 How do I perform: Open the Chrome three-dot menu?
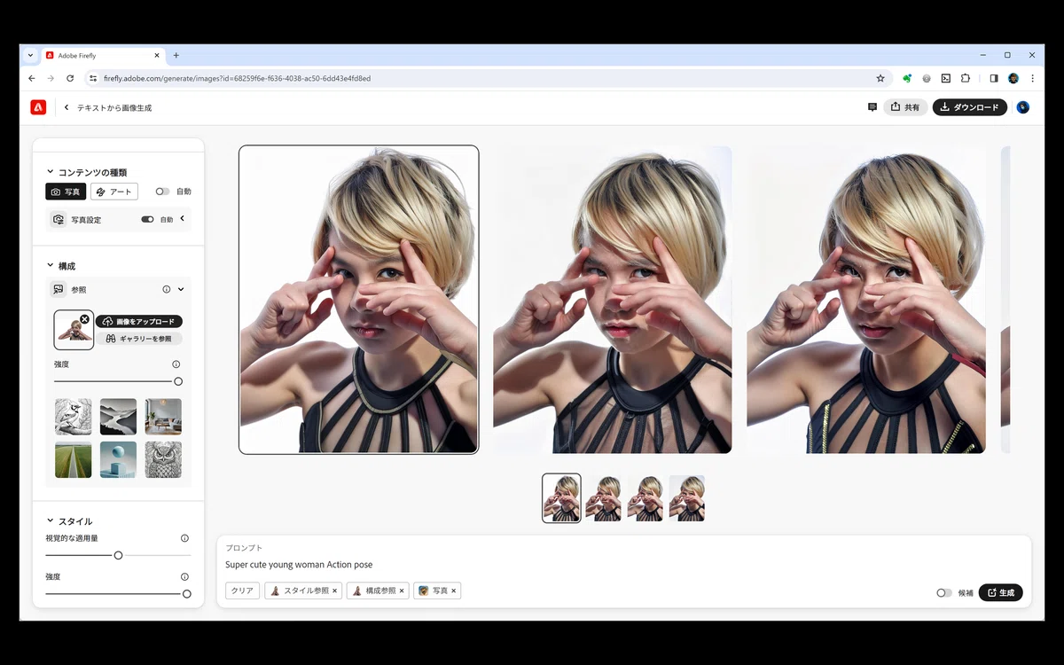coord(1032,78)
